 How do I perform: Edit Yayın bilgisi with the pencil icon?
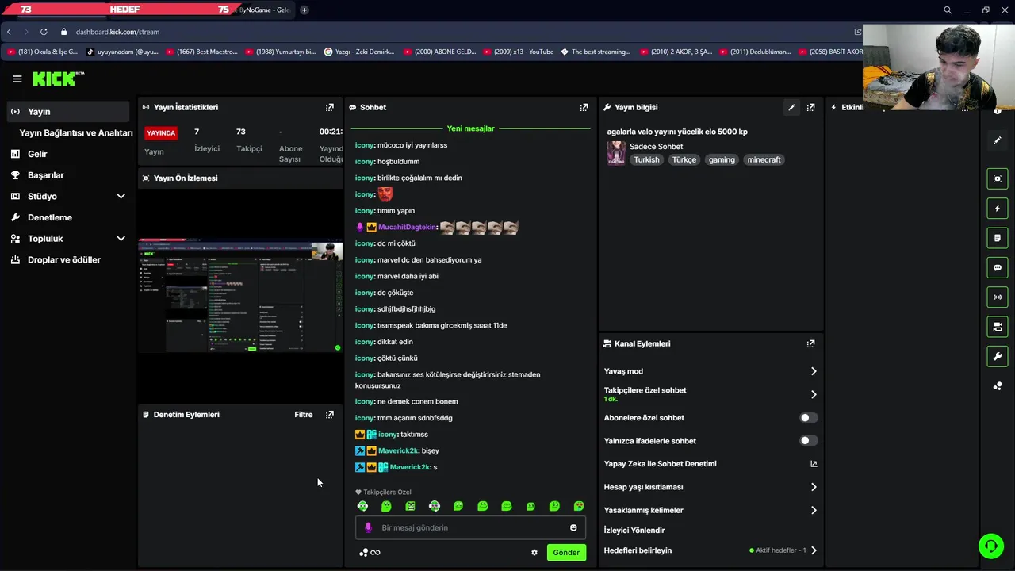click(x=791, y=107)
